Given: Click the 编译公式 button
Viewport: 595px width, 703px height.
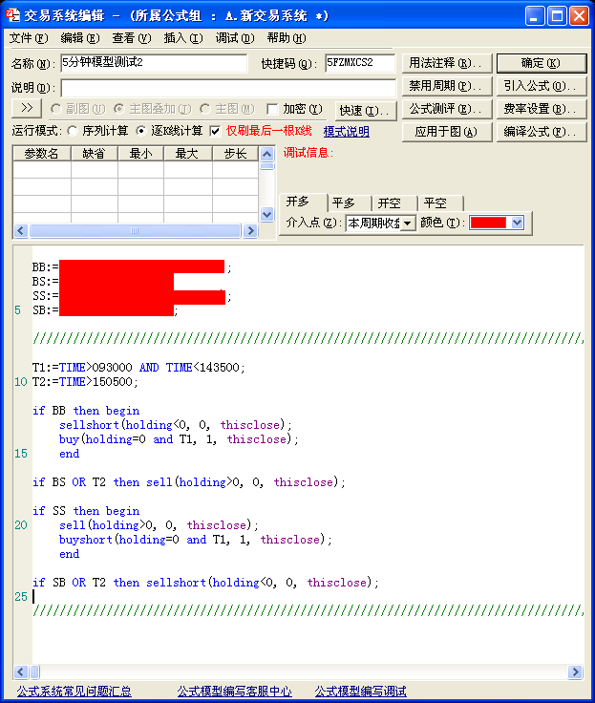Looking at the screenshot, I should (542, 132).
